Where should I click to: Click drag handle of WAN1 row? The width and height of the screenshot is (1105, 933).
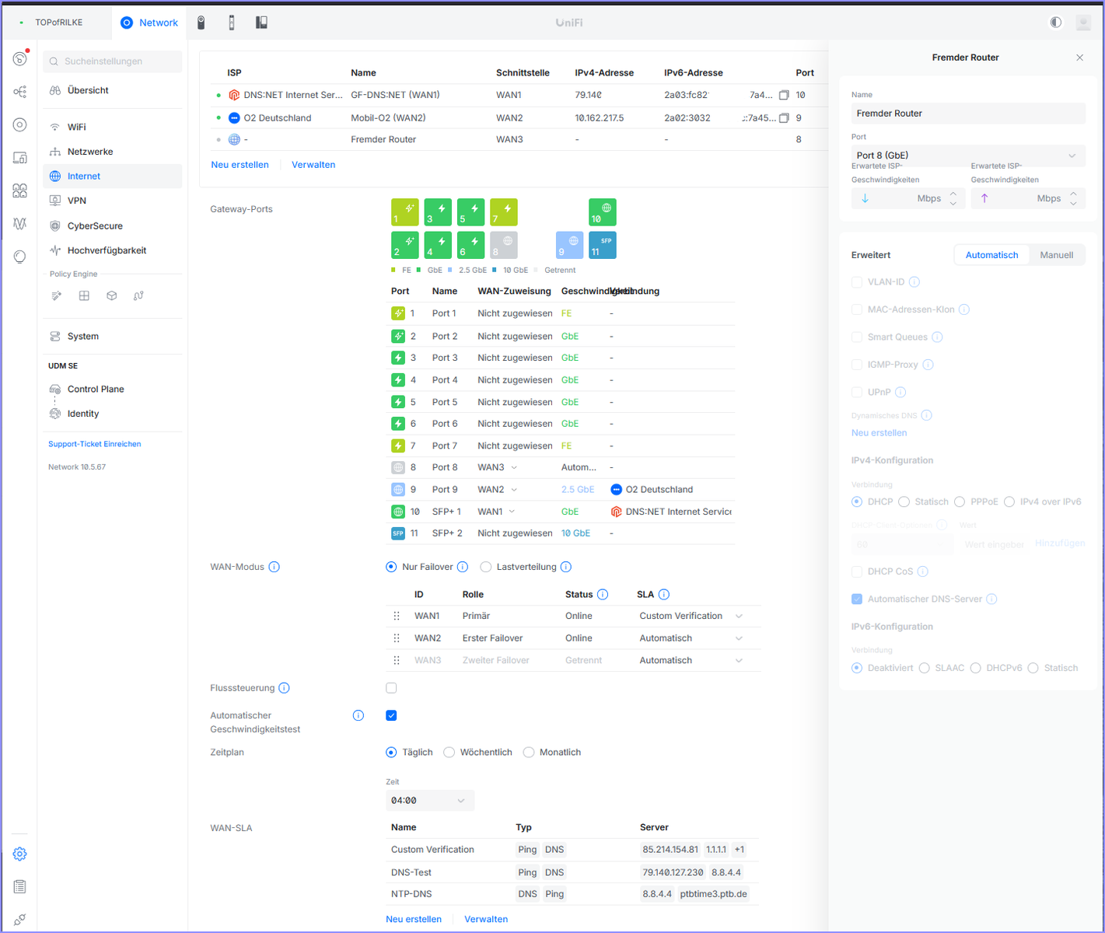pyautogui.click(x=397, y=616)
